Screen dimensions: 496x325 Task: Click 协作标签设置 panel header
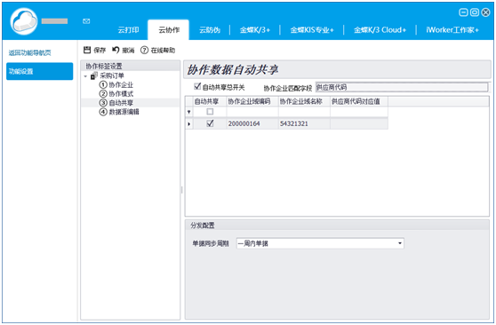coord(131,66)
